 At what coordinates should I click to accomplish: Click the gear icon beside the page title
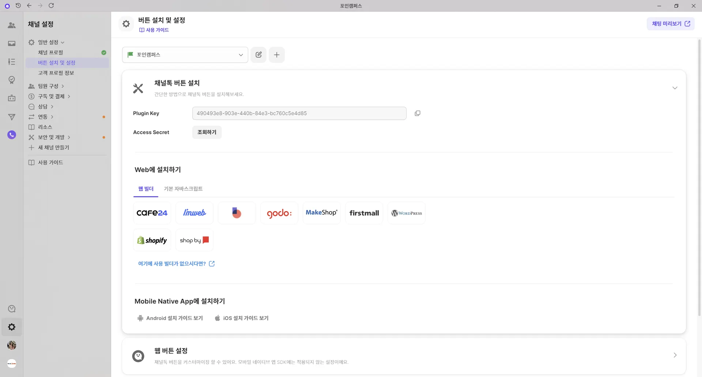tap(126, 24)
